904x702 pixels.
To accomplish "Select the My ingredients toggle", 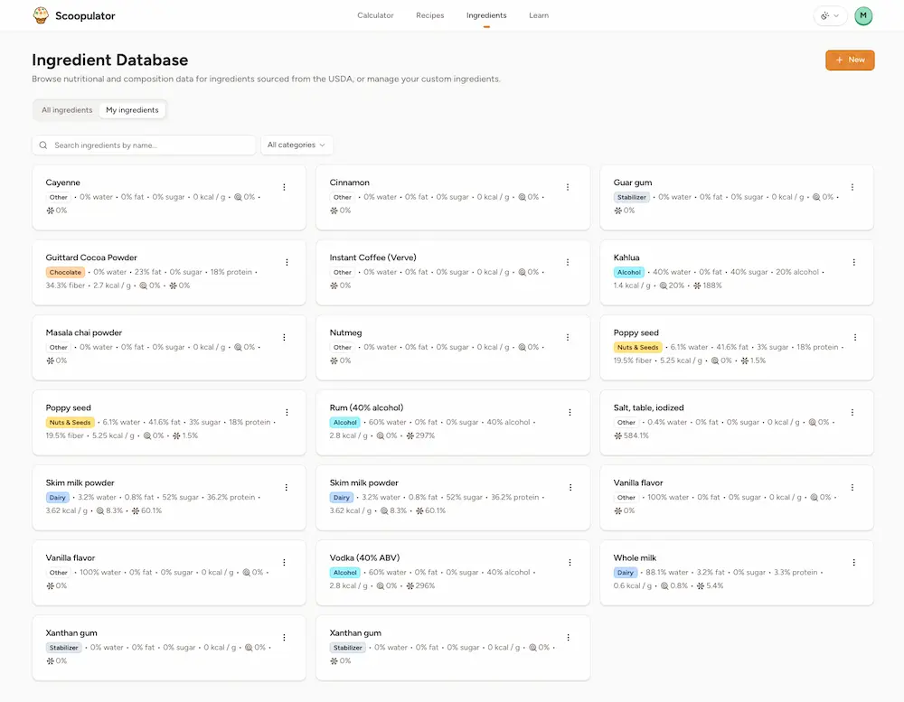I will coord(132,110).
